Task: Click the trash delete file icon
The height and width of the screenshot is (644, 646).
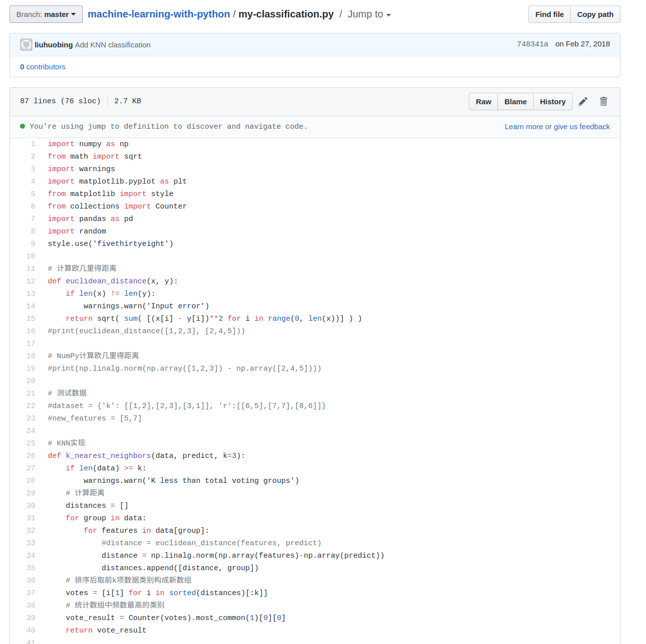Action: coord(603,102)
